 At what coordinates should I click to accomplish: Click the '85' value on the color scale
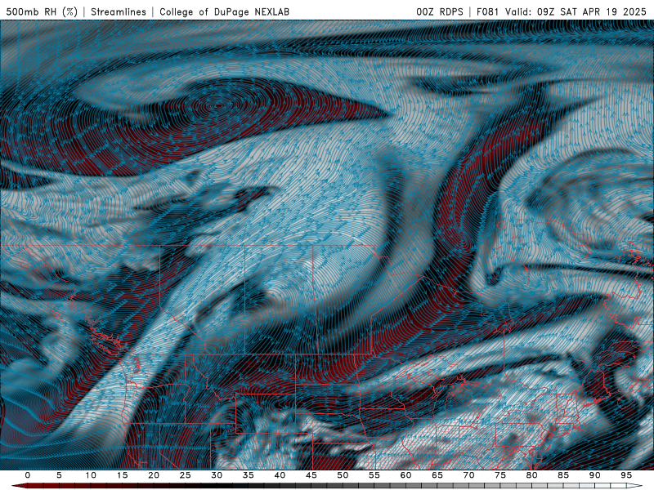coord(563,475)
